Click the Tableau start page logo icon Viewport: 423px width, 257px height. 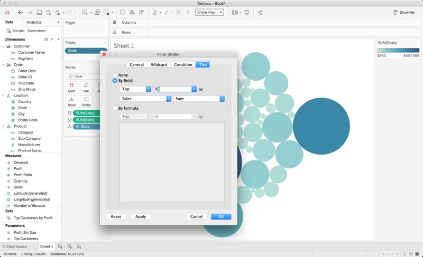pos(7,12)
